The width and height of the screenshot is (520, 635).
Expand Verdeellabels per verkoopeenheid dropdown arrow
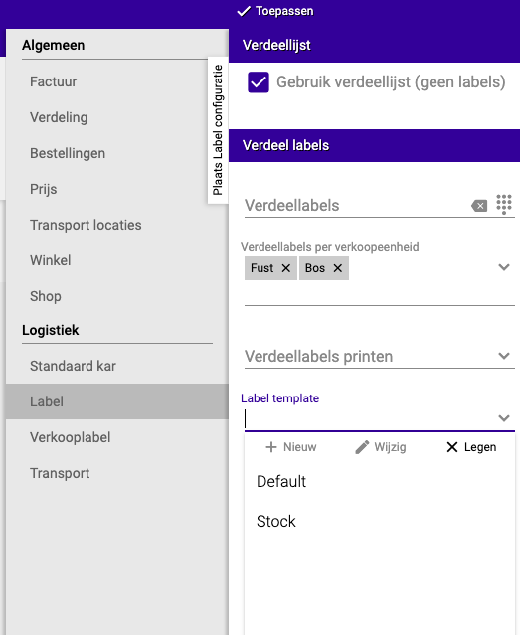[504, 267]
